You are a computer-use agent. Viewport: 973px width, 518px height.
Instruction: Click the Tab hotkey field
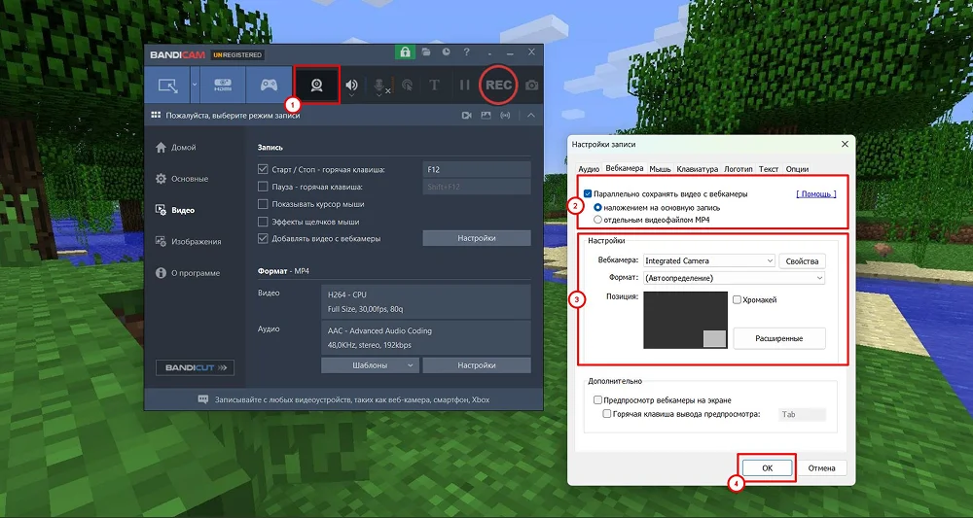point(802,415)
